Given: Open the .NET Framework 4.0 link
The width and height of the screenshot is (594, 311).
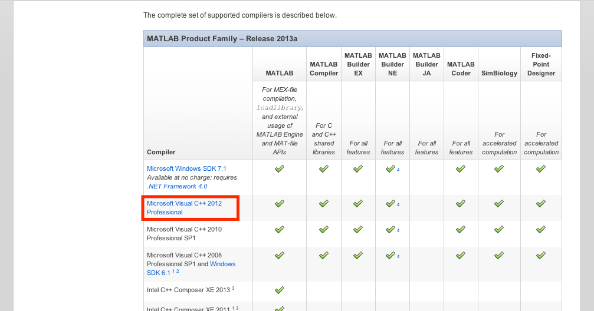Looking at the screenshot, I should [x=177, y=186].
